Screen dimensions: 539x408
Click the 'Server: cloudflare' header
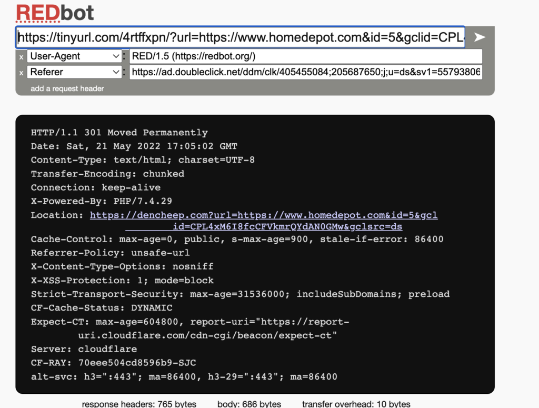pyautogui.click(x=84, y=349)
